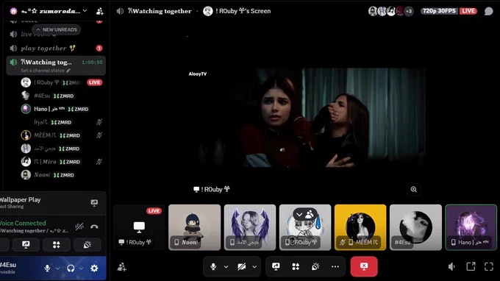Mute microphone in call control bar
The image size is (500, 281).
tap(213, 266)
